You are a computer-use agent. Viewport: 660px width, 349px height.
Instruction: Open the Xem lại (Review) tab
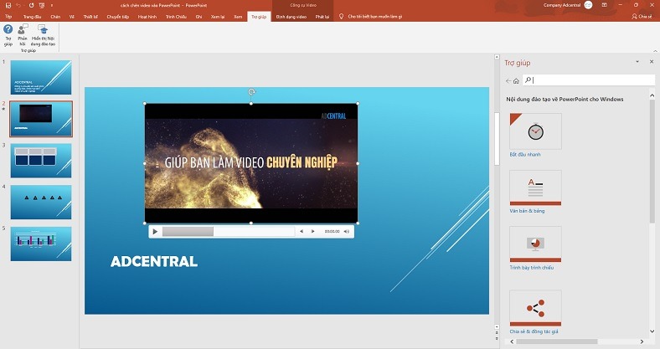click(x=218, y=17)
